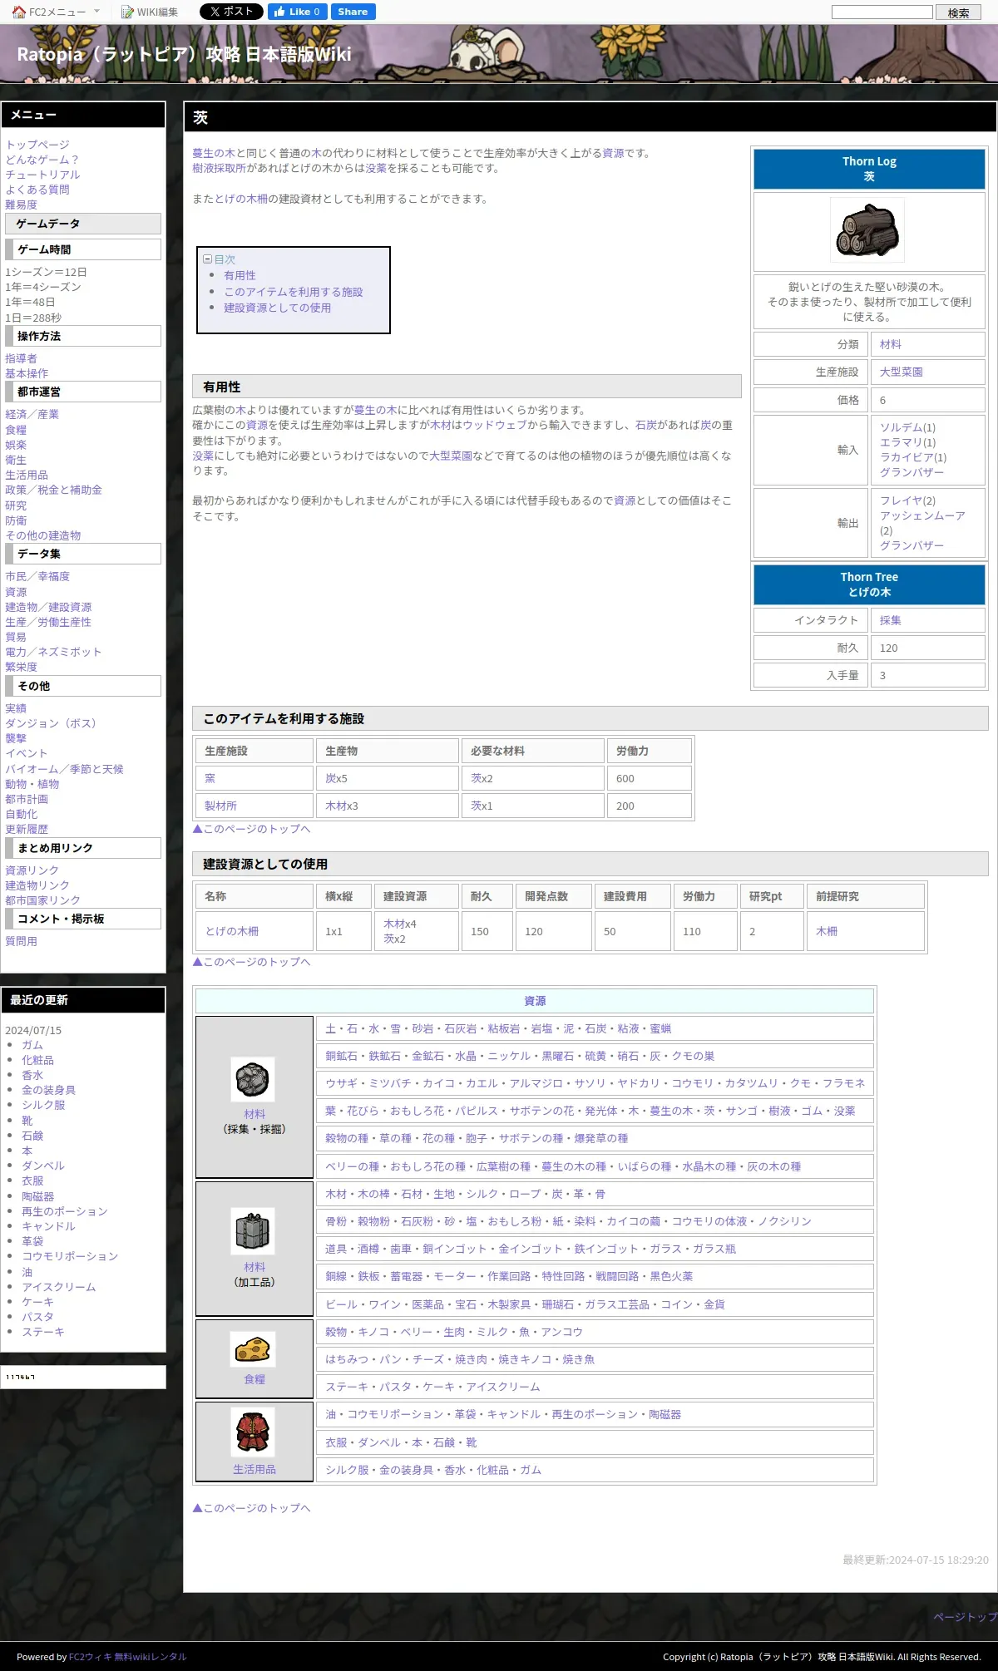Image resolution: width=998 pixels, height=1671 pixels.
Task: Jump to 有用性 in table of contents
Action: coord(240,275)
